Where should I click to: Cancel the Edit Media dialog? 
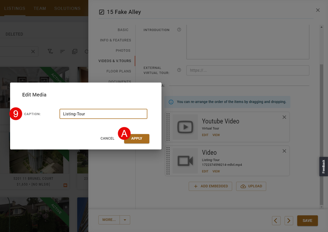pyautogui.click(x=107, y=139)
